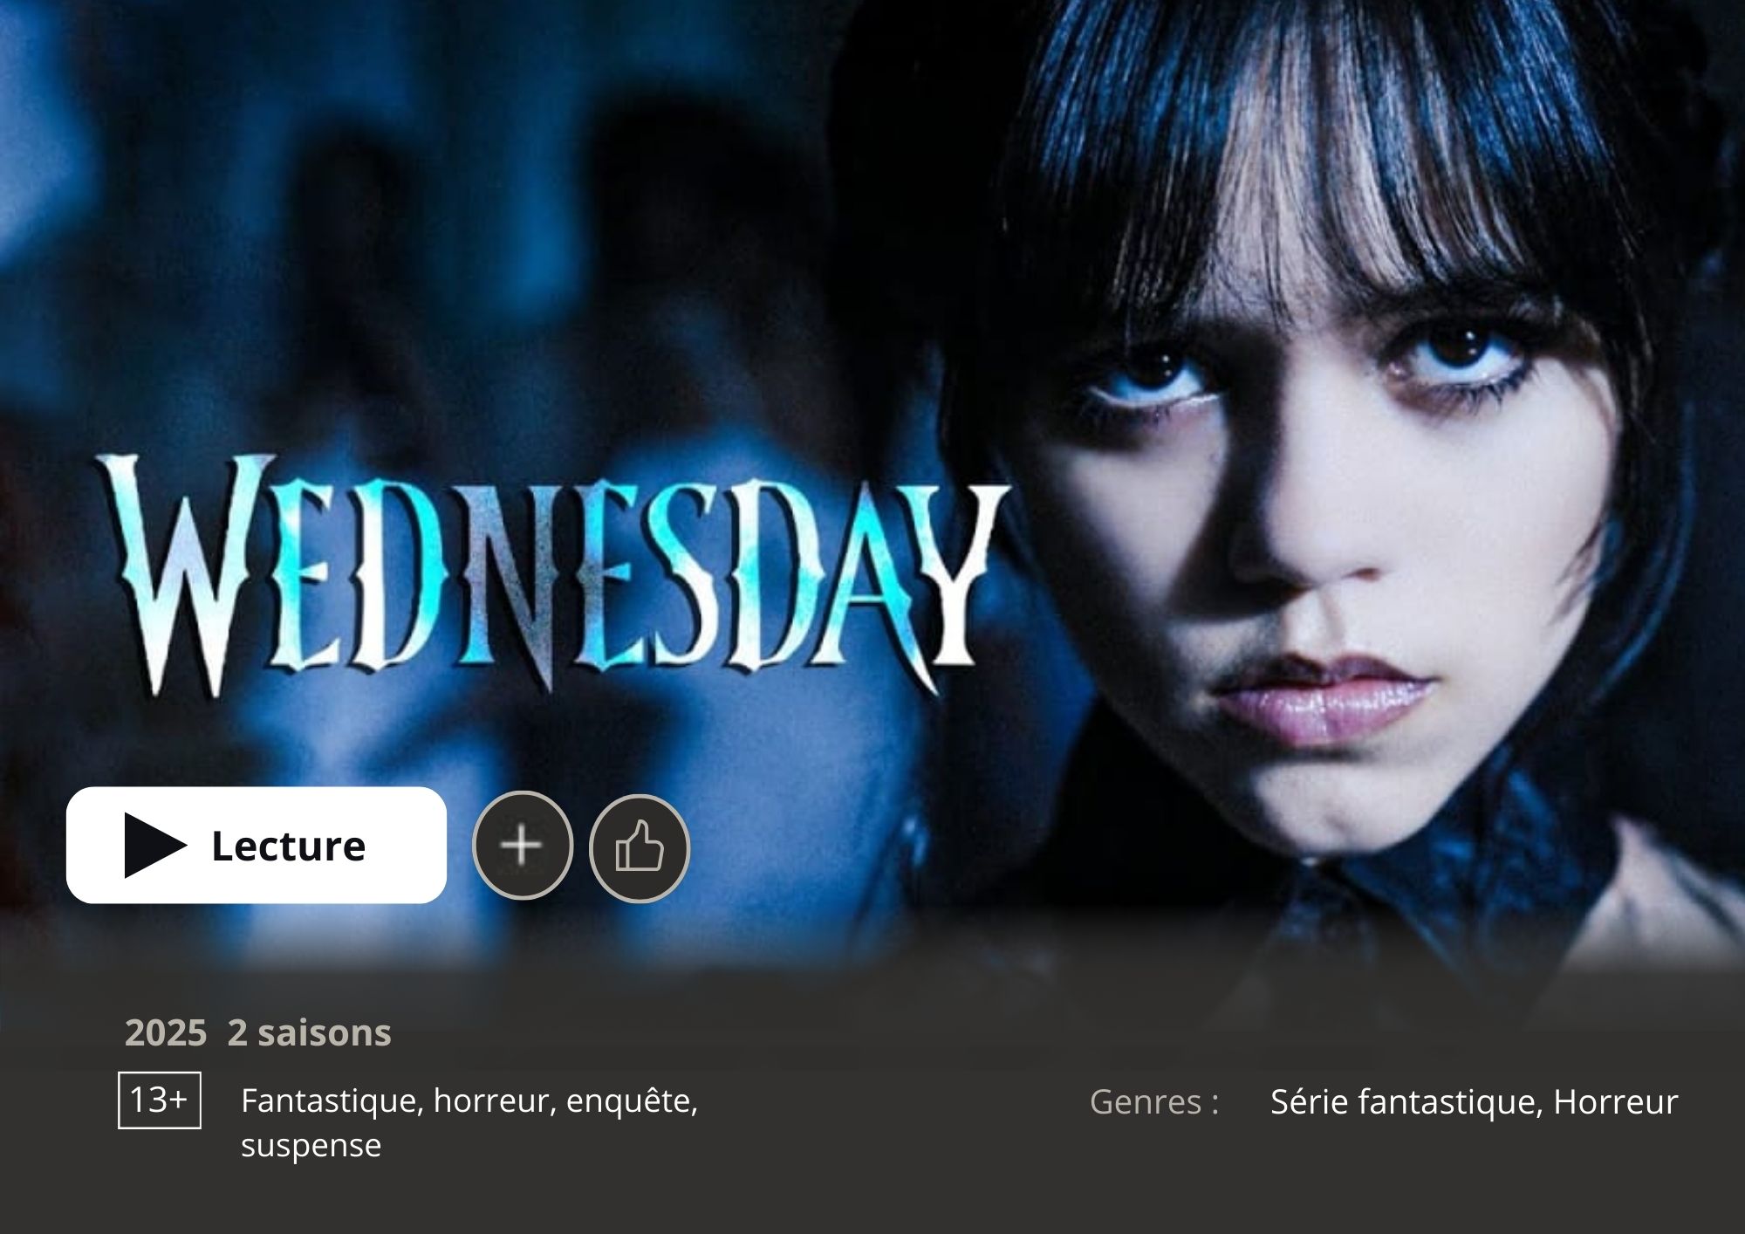This screenshot has width=1745, height=1234.
Task: Open the Horreur genre link
Action: [x=1615, y=1102]
